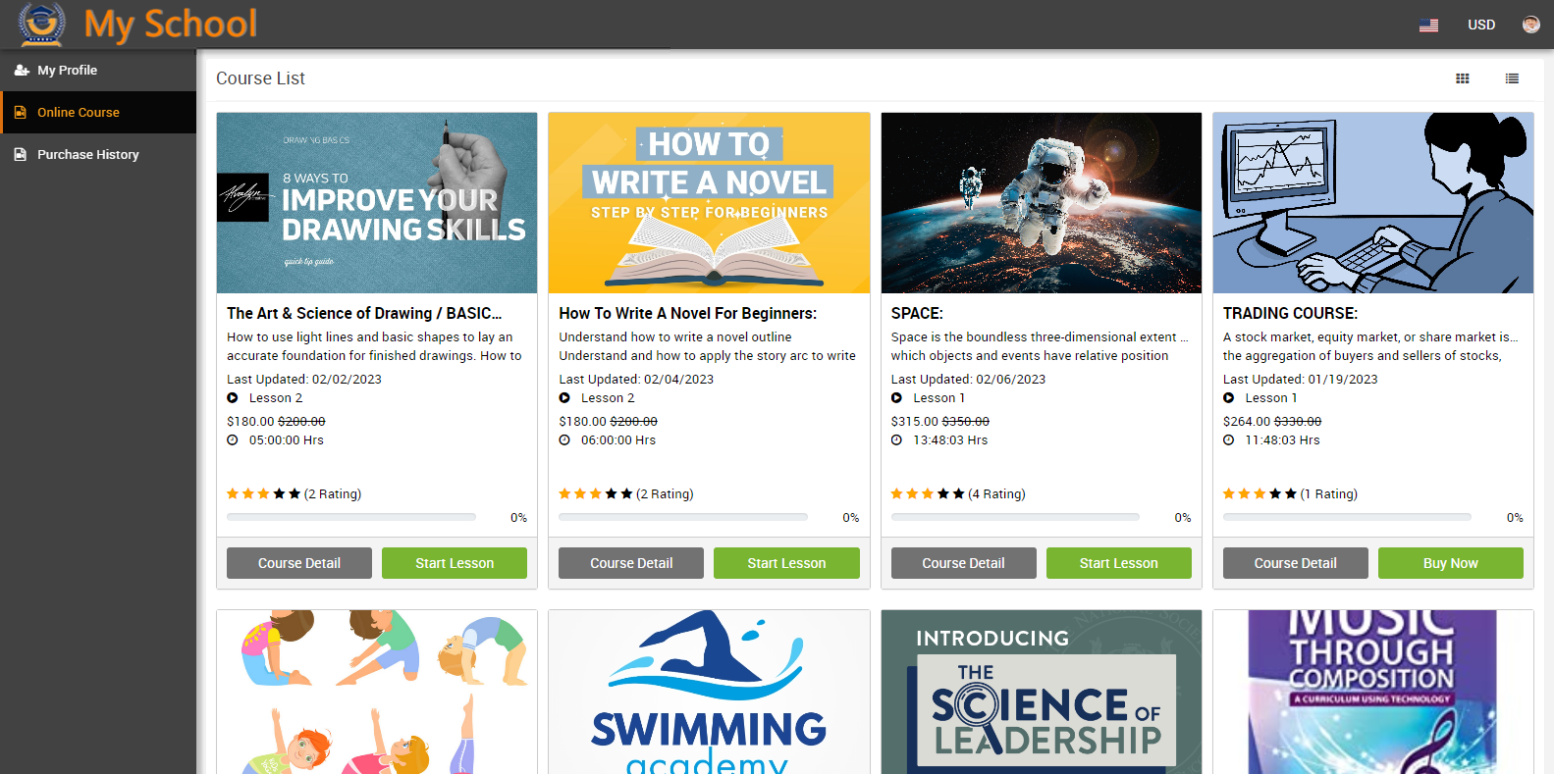Click the SPACE course star rating

coord(927,494)
